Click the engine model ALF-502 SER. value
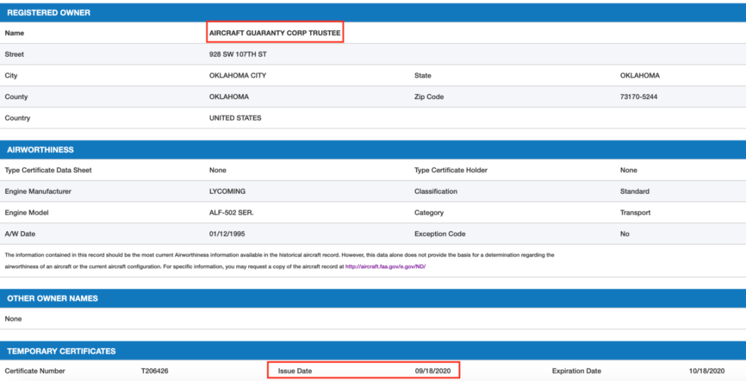 [231, 213]
